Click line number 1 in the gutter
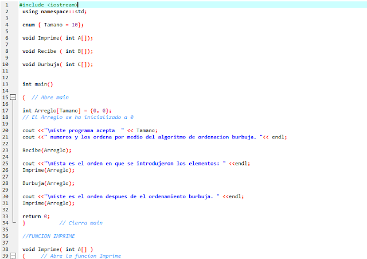Screen dimensions: 367x259 click(6, 5)
